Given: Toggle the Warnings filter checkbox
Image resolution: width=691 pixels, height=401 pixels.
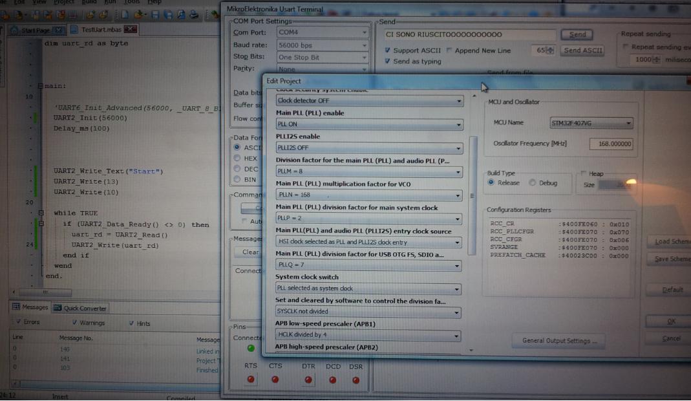Looking at the screenshot, I should click(x=74, y=323).
